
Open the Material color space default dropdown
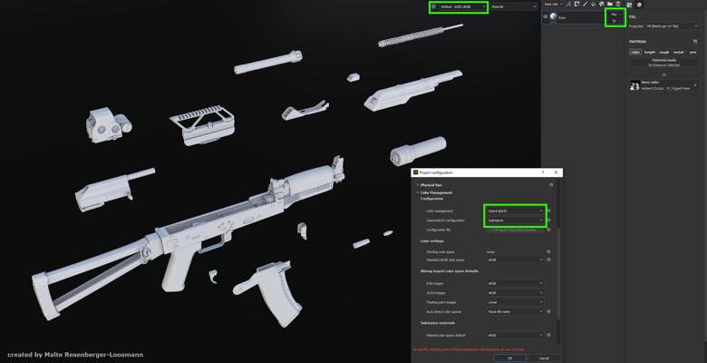click(515, 336)
